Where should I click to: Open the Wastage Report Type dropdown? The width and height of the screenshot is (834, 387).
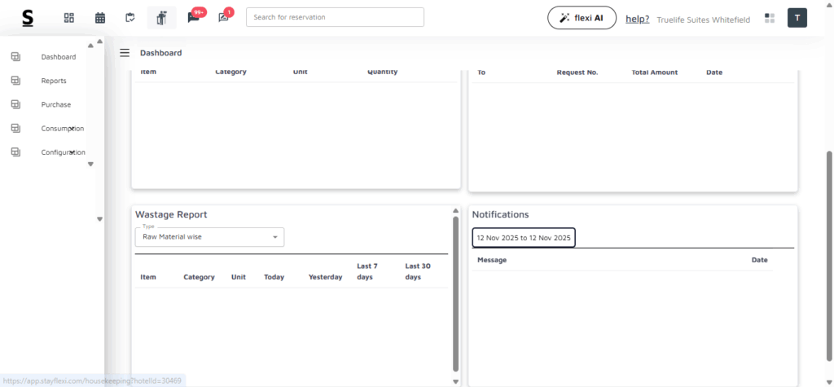pyautogui.click(x=209, y=237)
